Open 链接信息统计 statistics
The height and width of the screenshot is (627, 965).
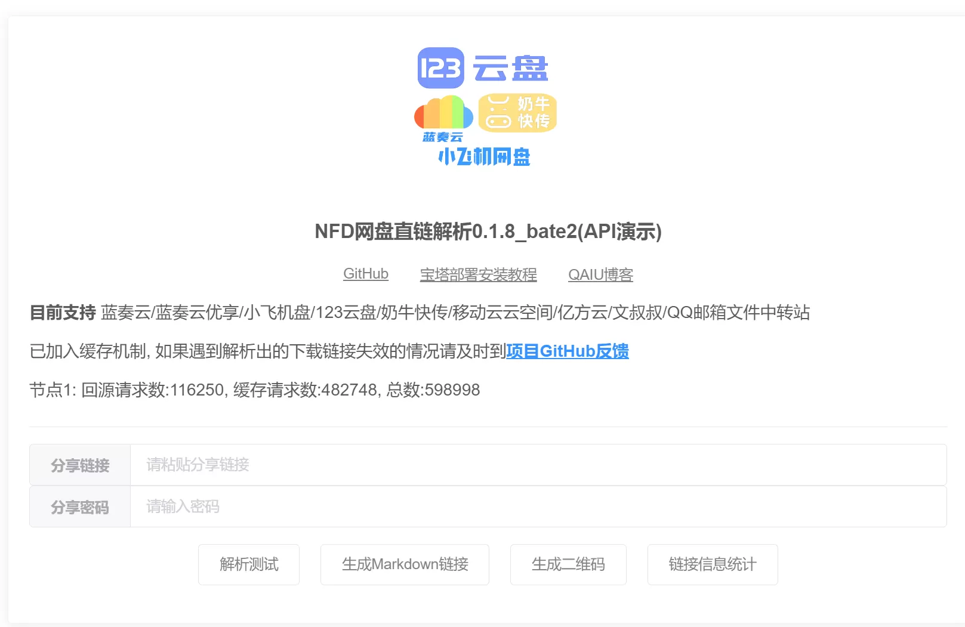pyautogui.click(x=713, y=564)
